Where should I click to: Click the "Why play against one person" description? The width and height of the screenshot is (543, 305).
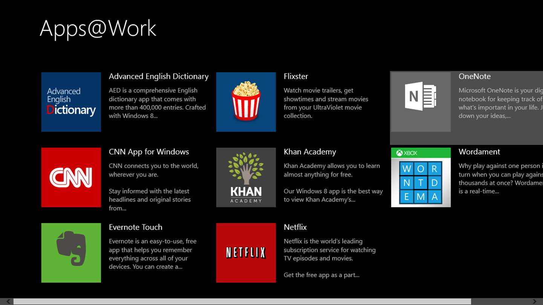(501, 178)
